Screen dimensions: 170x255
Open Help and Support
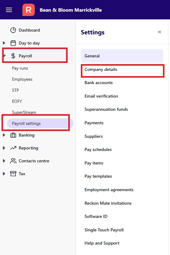[x=102, y=243]
